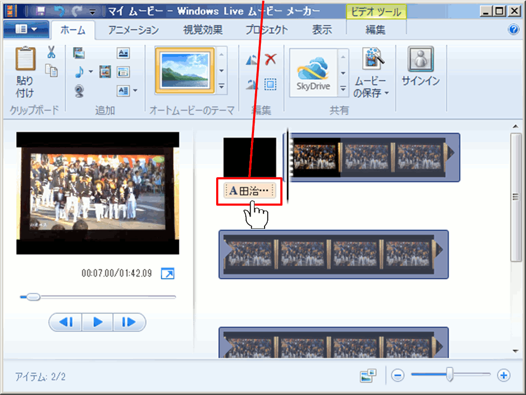
Task: Open the 視覚効果 tab
Action: 203,30
